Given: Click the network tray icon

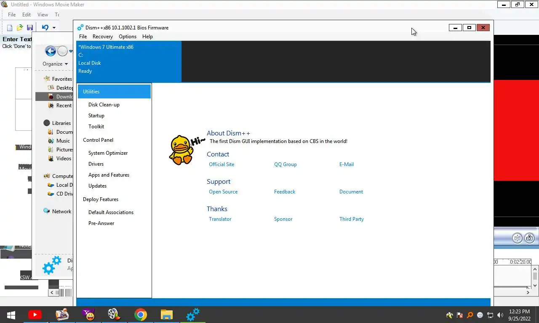Looking at the screenshot, I should (x=490, y=315).
